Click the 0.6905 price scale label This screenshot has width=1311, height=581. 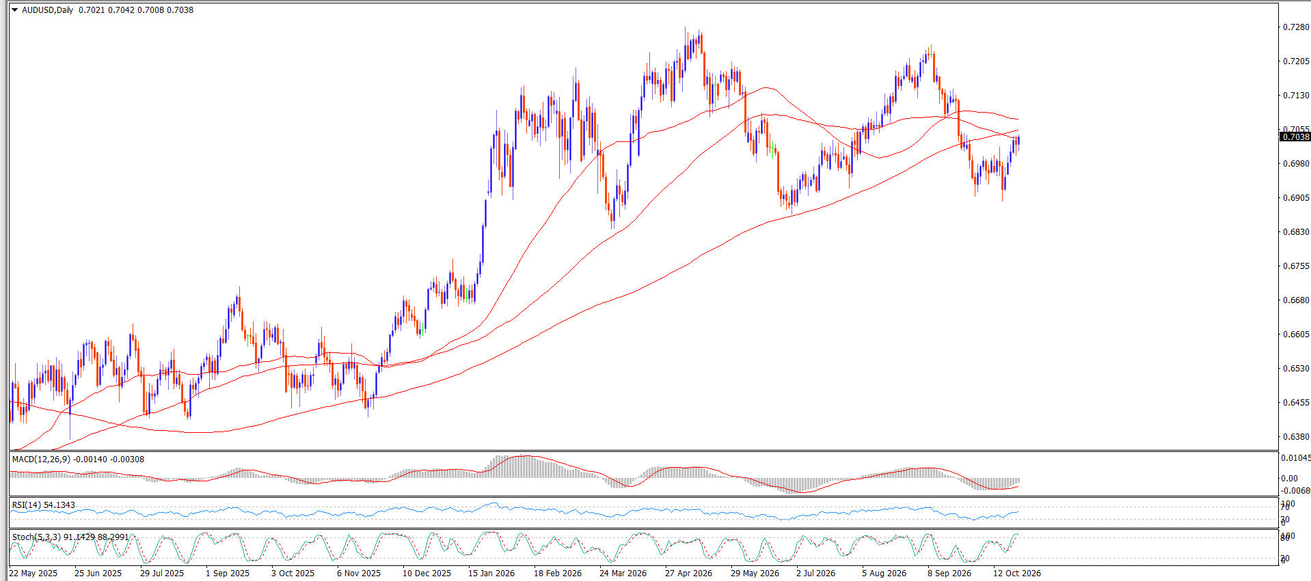[1296, 198]
